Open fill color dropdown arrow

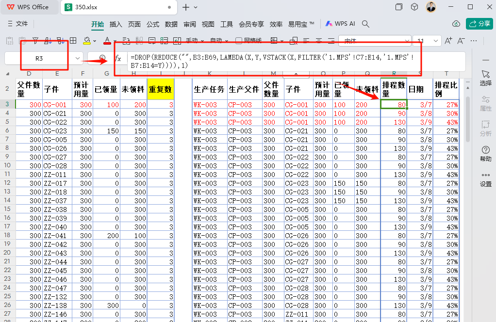coord(95,41)
